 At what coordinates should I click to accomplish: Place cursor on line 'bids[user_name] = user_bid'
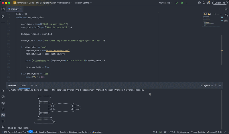coord(36,34)
